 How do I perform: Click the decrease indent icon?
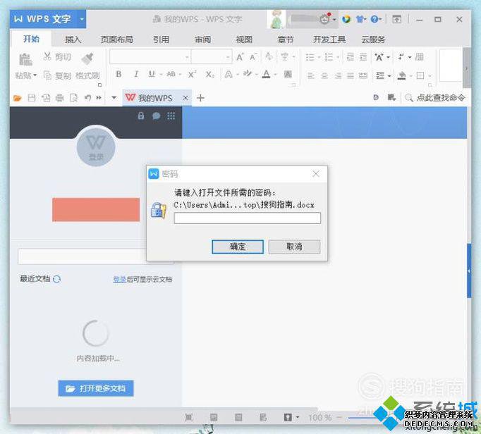tap(350, 57)
